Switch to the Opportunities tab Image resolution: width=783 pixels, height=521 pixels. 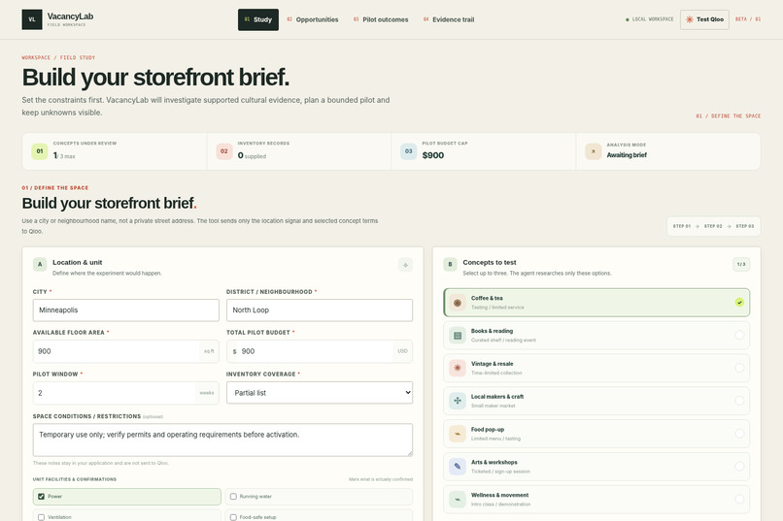tap(313, 19)
